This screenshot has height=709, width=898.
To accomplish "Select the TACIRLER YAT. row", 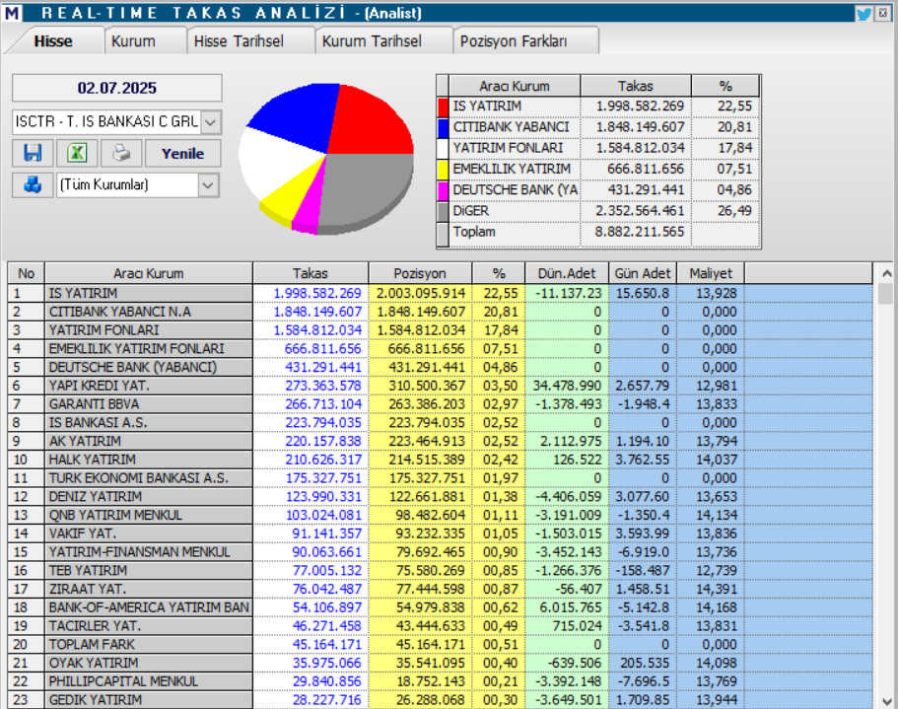I will (x=440, y=626).
